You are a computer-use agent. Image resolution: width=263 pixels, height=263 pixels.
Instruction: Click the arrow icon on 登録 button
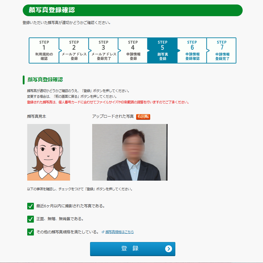(168, 249)
